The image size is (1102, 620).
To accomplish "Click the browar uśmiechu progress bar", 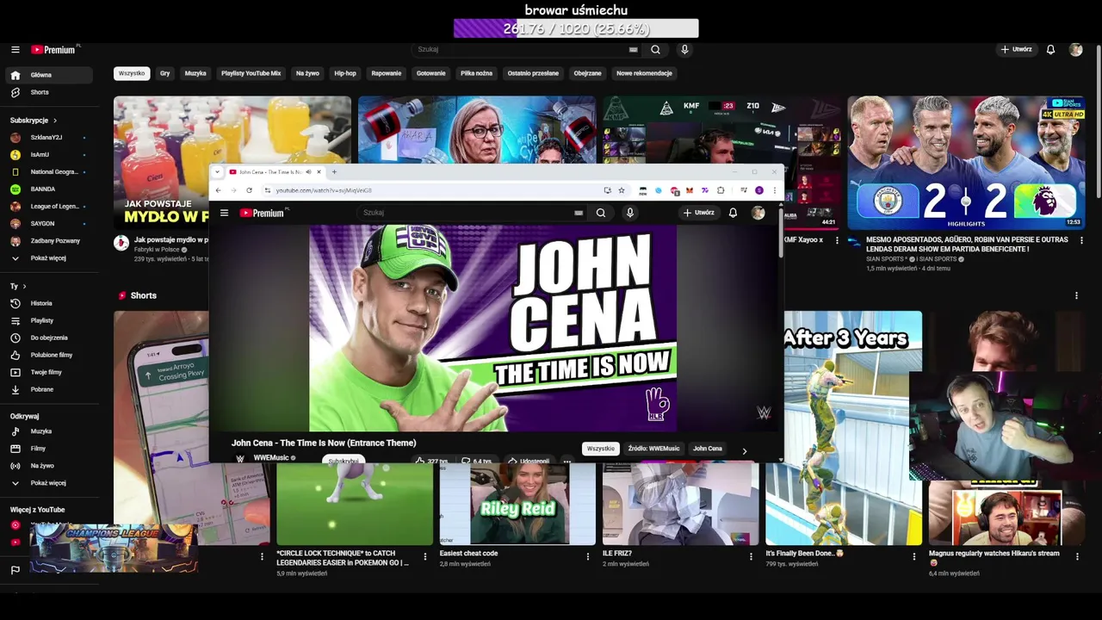I will [x=576, y=29].
